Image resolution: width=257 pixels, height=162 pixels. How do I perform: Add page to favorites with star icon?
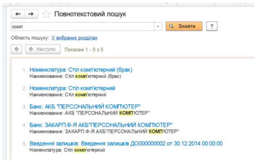(46, 14)
